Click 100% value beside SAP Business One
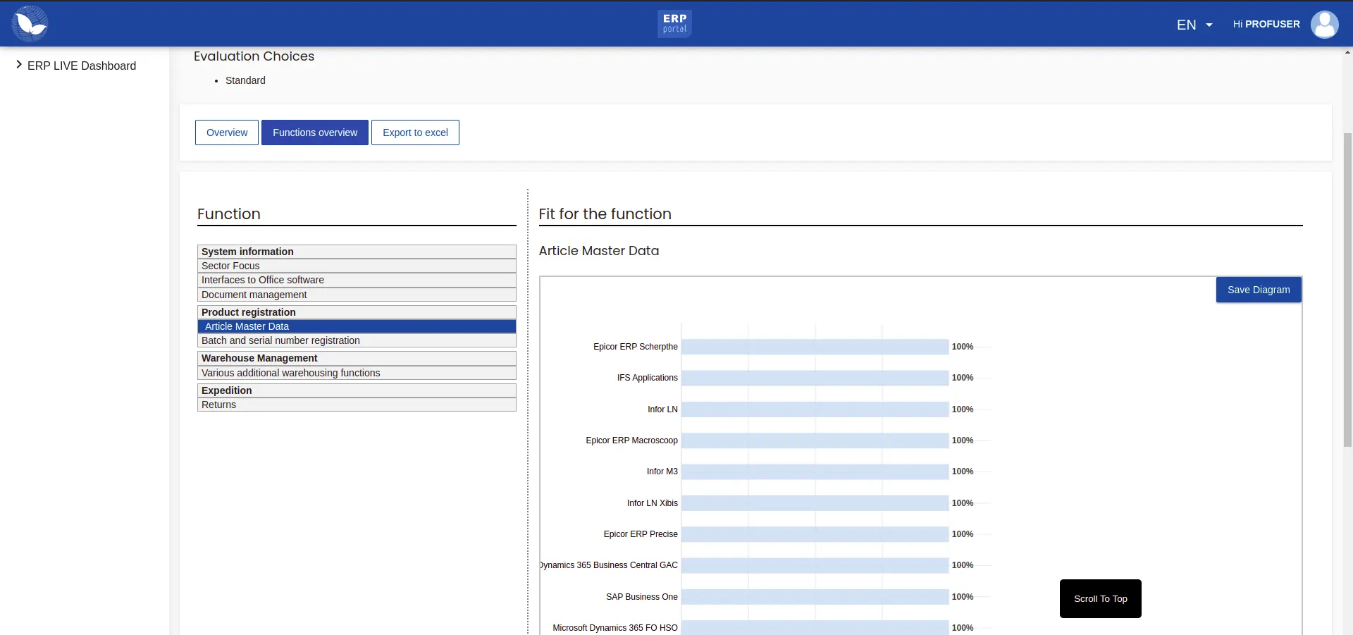Viewport: 1353px width, 635px height. [x=962, y=597]
